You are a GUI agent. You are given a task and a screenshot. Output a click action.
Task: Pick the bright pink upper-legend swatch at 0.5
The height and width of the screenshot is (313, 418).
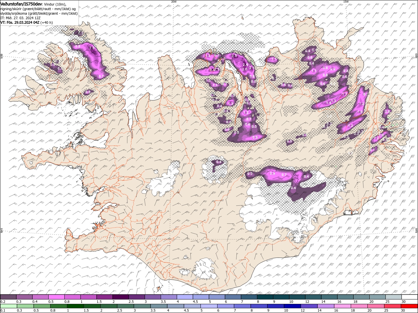pyautogui.click(x=56, y=297)
